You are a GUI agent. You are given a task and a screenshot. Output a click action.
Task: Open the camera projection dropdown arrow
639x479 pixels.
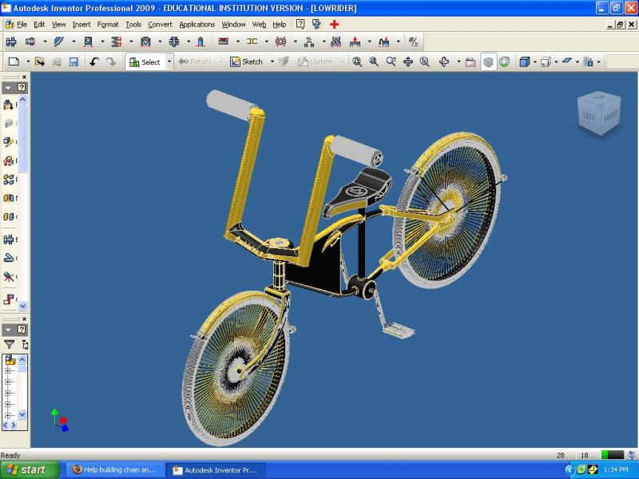tap(556, 62)
